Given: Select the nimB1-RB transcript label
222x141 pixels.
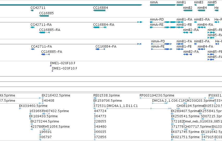Looking at the screenshot, I should (x=184, y=25).
